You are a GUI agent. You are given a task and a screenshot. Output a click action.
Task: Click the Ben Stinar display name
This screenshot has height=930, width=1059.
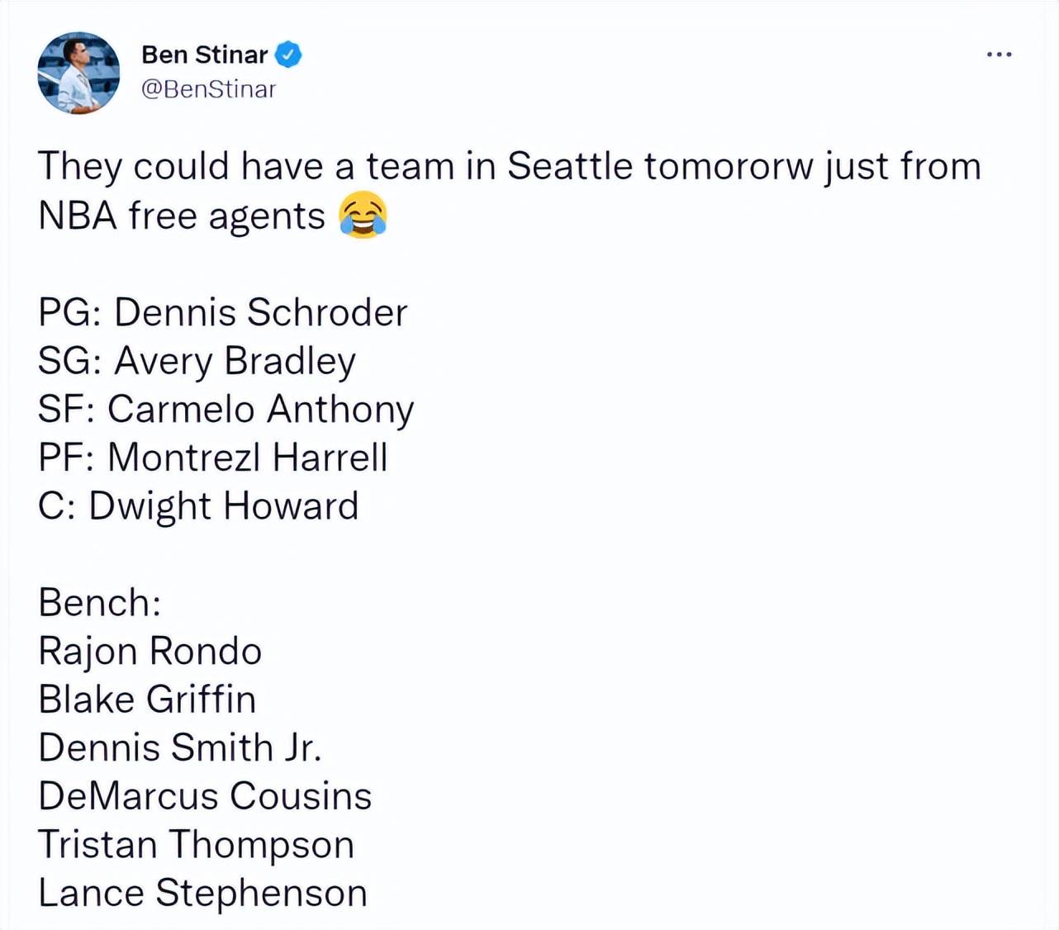tap(205, 54)
